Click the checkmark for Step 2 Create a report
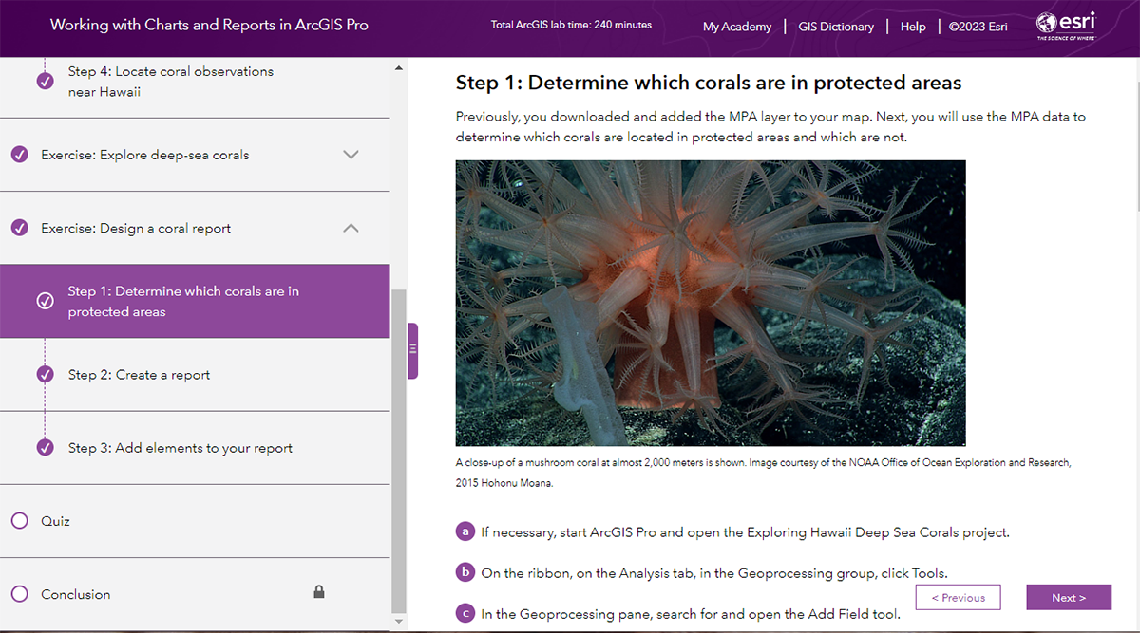 (45, 375)
